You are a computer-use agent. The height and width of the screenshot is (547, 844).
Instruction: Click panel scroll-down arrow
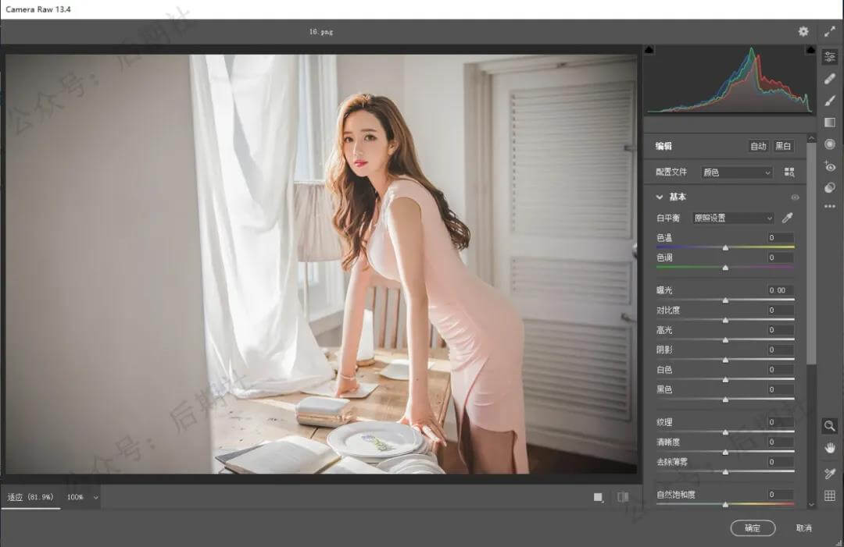[812, 505]
